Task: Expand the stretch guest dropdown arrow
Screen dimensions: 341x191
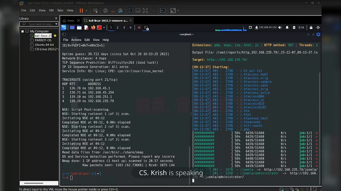Action: [178, 11]
